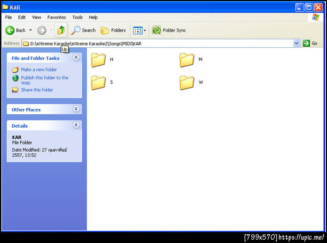The width and height of the screenshot is (327, 243).
Task: Select the M folder
Action: click(191, 60)
